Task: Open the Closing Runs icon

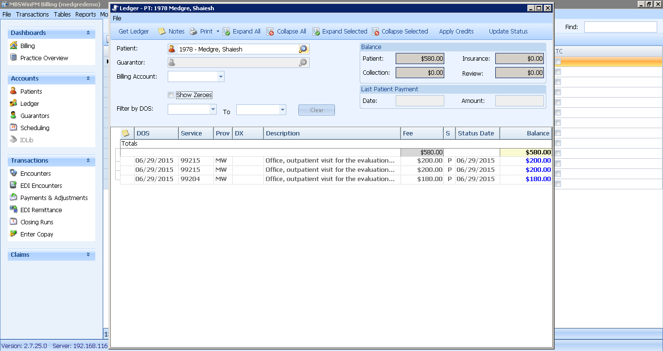Action: click(x=14, y=222)
